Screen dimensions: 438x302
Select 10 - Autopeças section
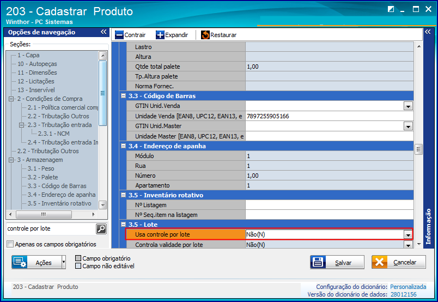[x=37, y=64]
